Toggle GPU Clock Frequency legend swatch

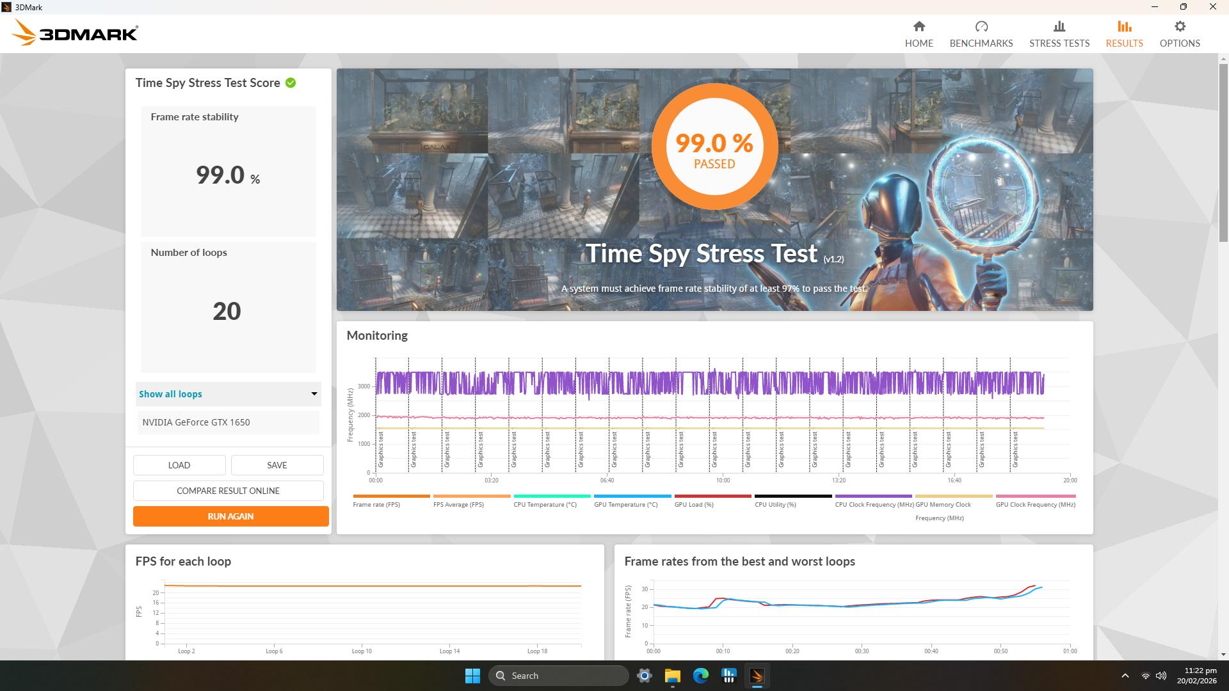1036,496
